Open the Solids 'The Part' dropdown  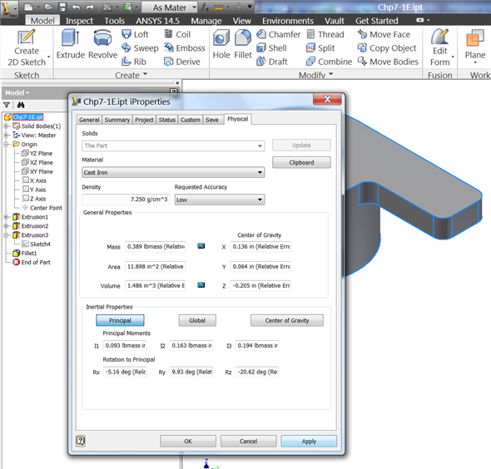(173, 146)
